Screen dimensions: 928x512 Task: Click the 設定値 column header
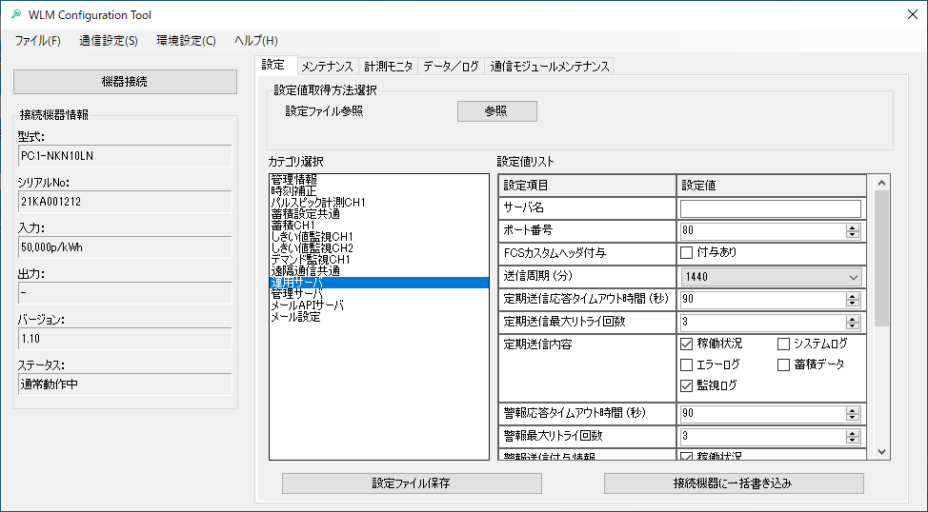point(772,186)
